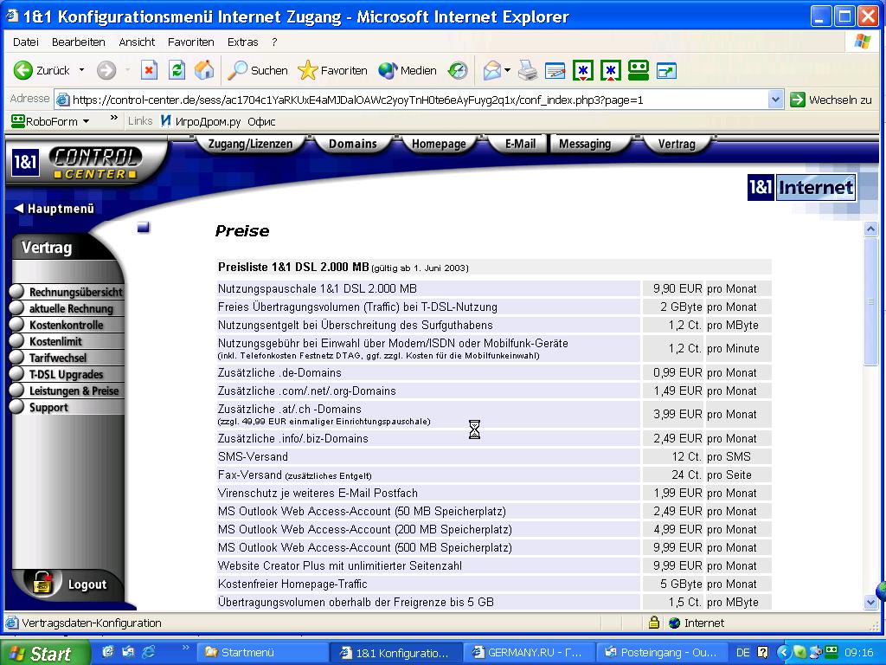Click the page scrollbar down arrow
886x665 pixels.
[870, 602]
